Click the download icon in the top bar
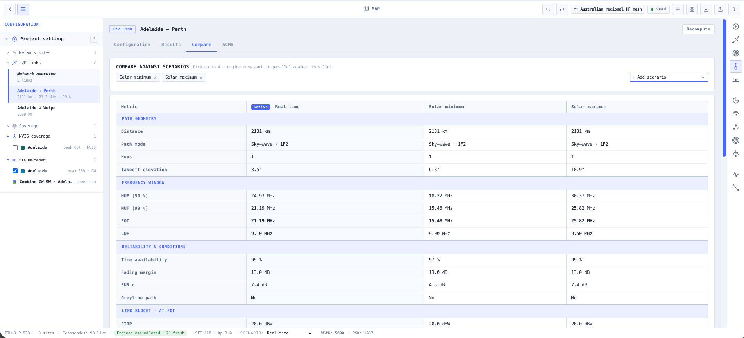This screenshot has width=744, height=338. [706, 9]
